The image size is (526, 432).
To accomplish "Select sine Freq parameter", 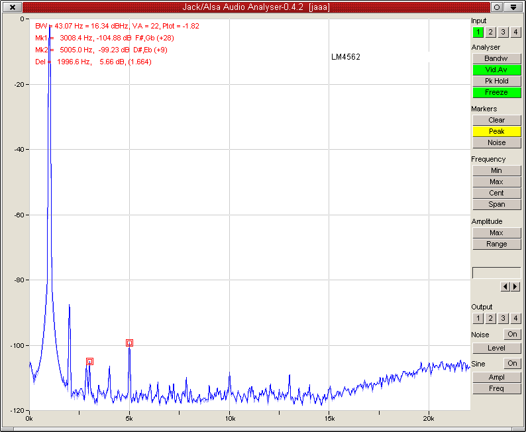I will (496, 388).
